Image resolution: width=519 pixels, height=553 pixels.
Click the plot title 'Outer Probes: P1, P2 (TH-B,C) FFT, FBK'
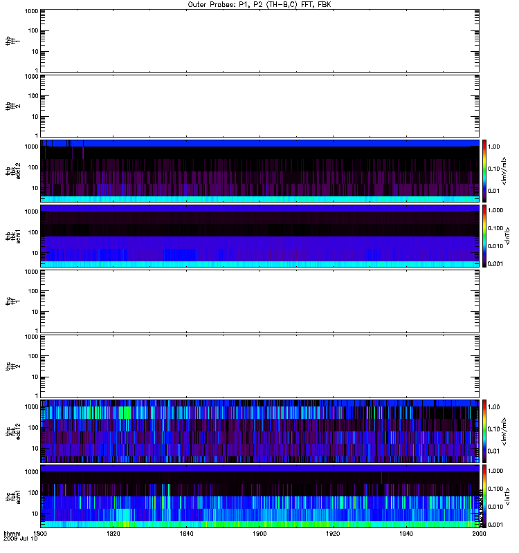pyautogui.click(x=259, y=5)
